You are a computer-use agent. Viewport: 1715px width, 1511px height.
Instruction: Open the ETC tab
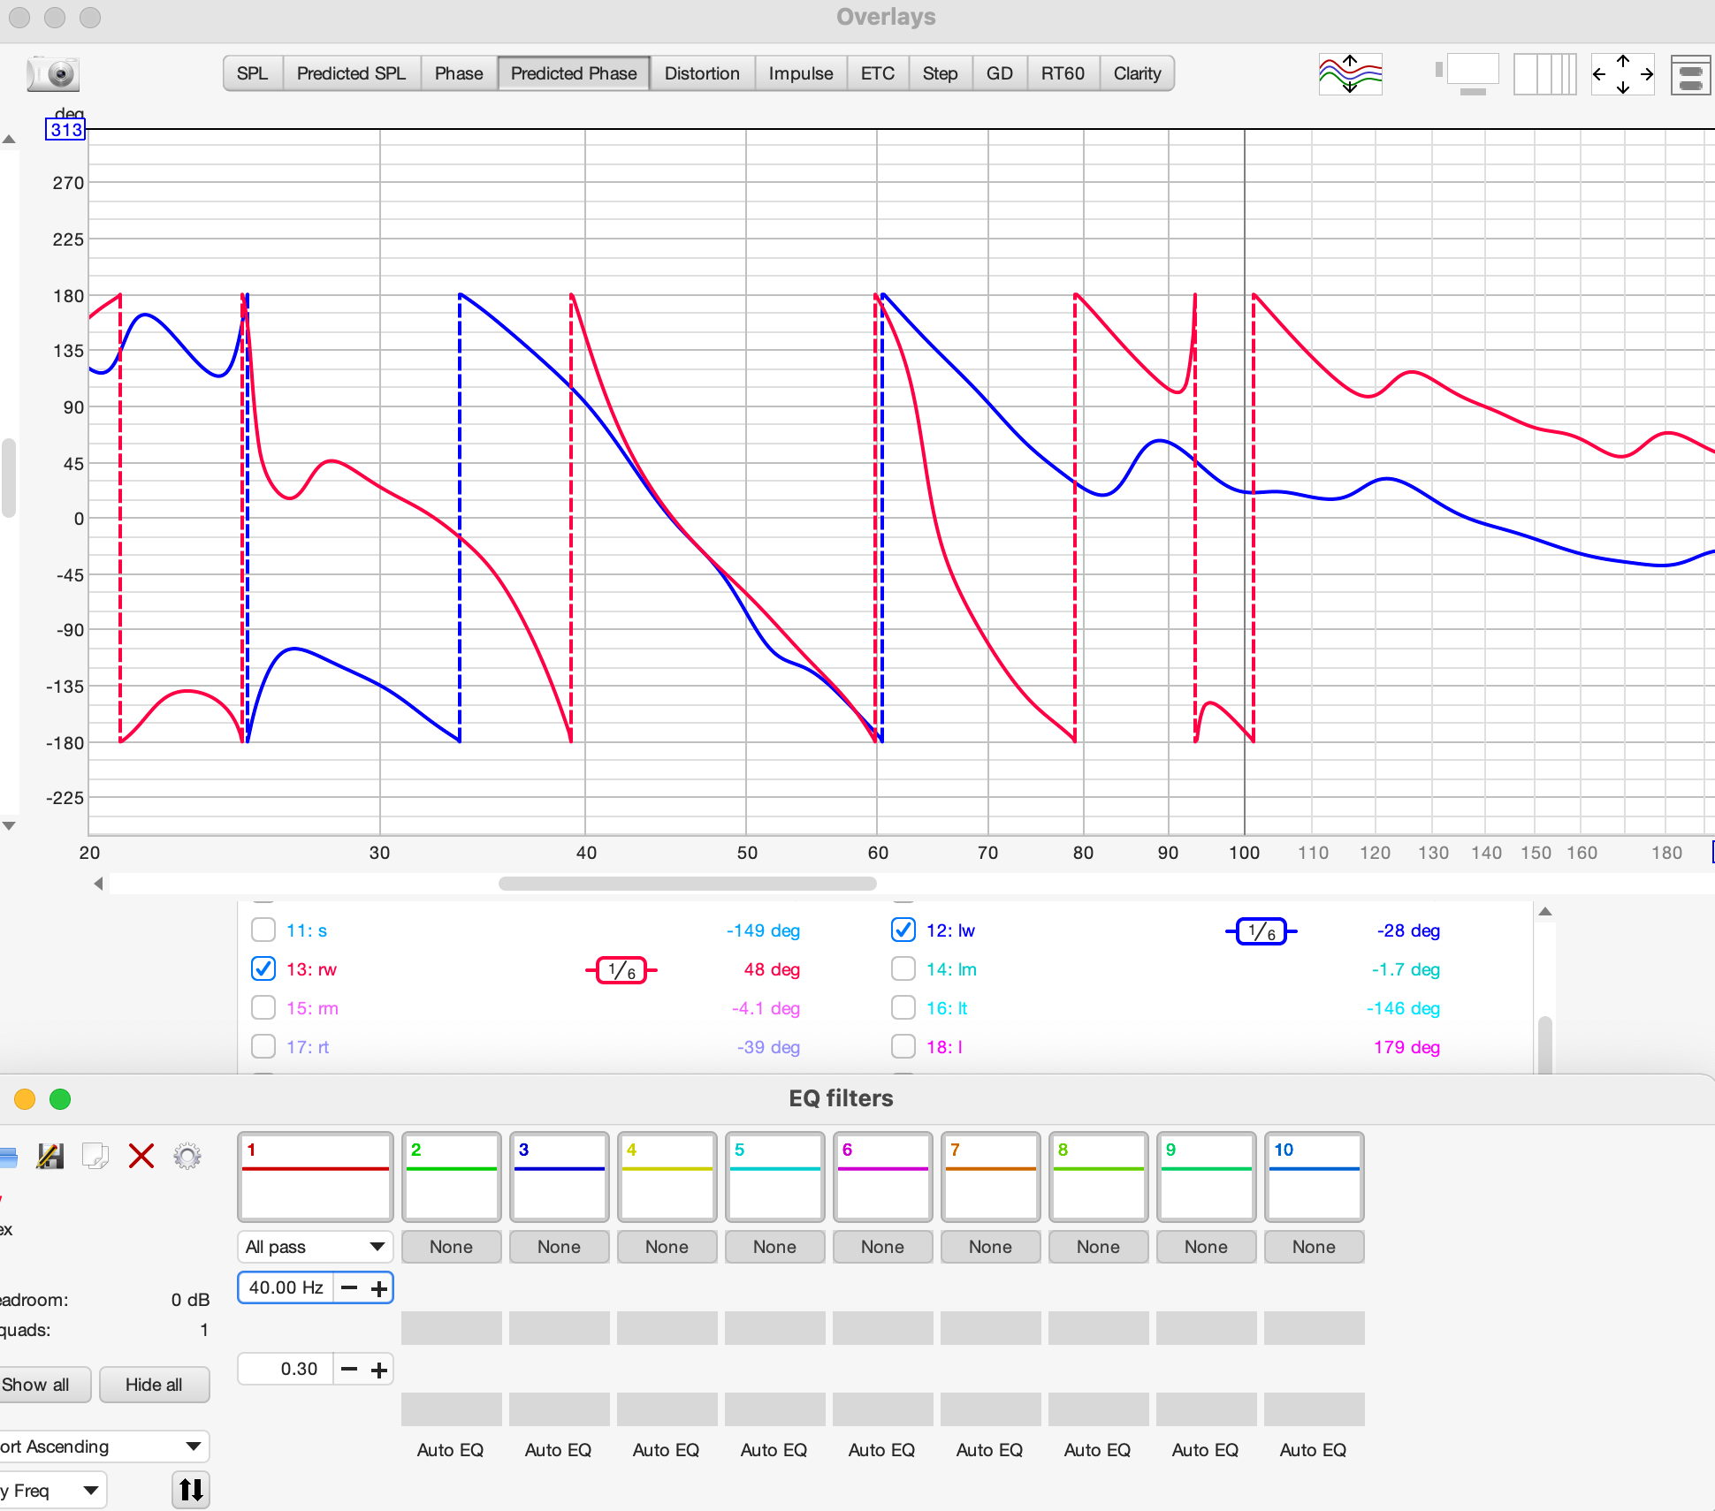coord(878,73)
